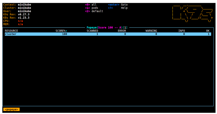This screenshot has height=114, width=217.
Task: Click the Popeye Score 100 title
Action: point(107,27)
